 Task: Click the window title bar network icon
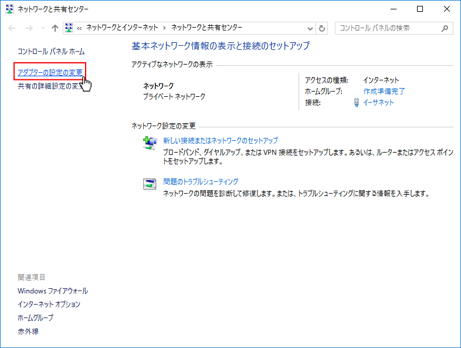coord(10,9)
